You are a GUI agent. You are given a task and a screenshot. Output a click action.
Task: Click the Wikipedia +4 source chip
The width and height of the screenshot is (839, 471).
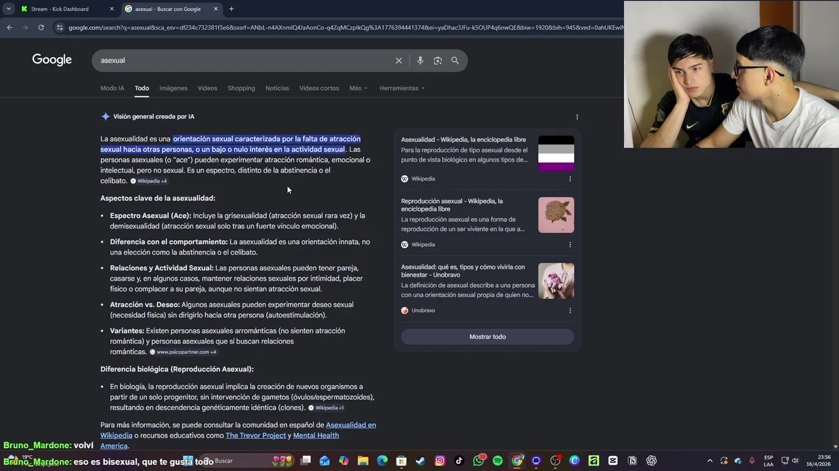(149, 181)
